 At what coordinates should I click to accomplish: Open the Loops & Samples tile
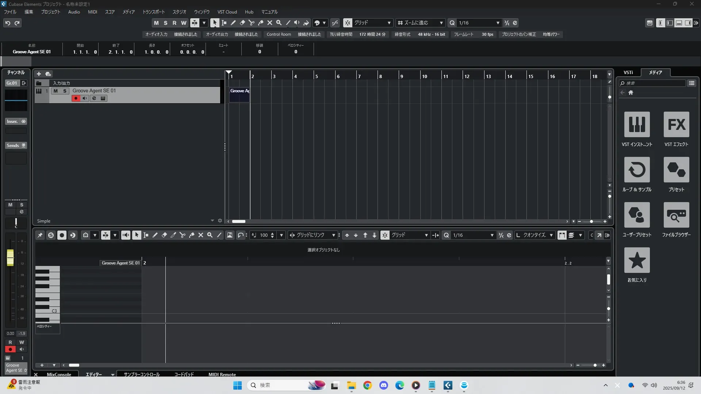click(x=637, y=170)
